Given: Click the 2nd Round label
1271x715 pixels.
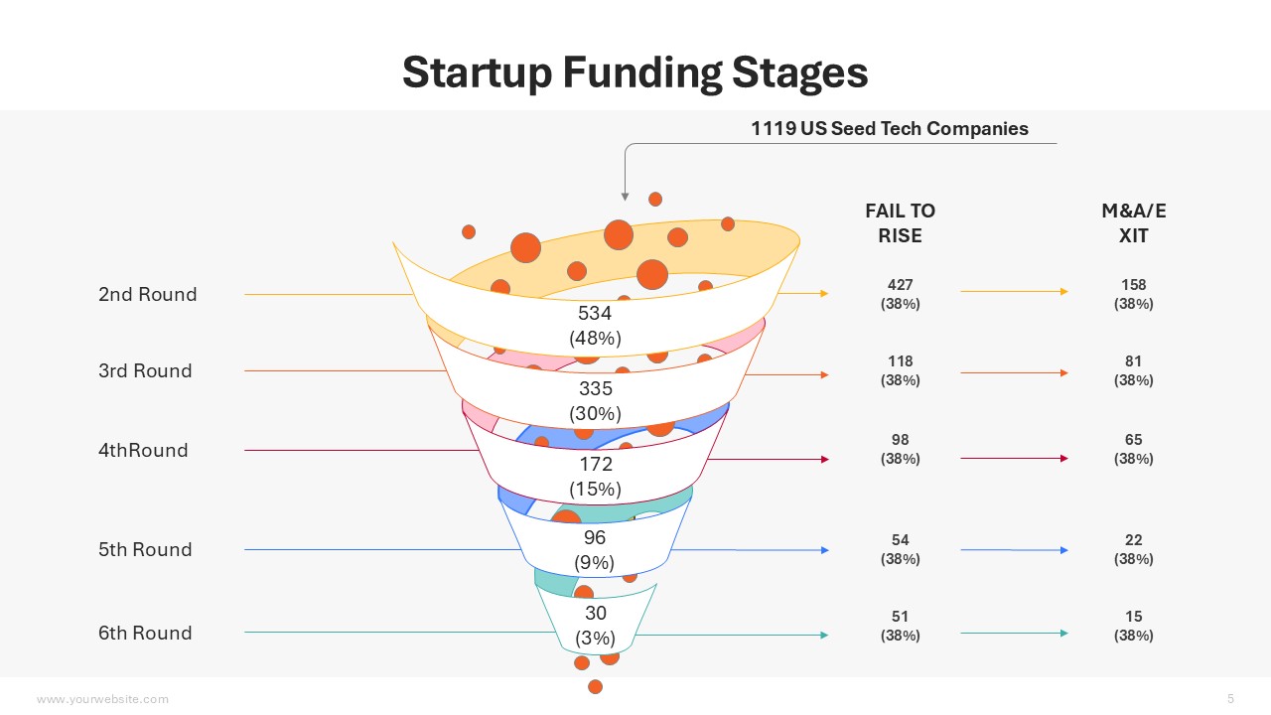Looking at the screenshot, I should [x=147, y=294].
